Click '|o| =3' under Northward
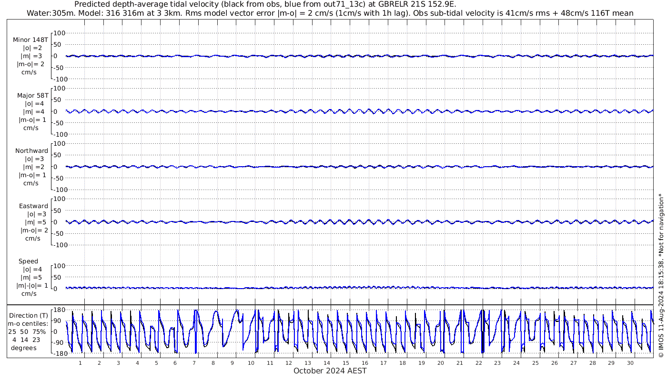 (34, 159)
